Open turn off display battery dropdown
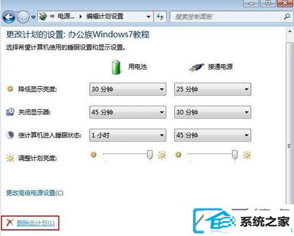 point(128,112)
